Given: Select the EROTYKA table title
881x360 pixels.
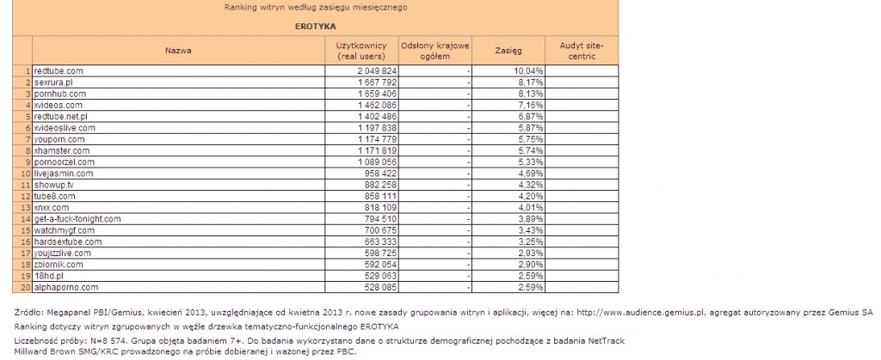Looking at the screenshot, I should (315, 27).
